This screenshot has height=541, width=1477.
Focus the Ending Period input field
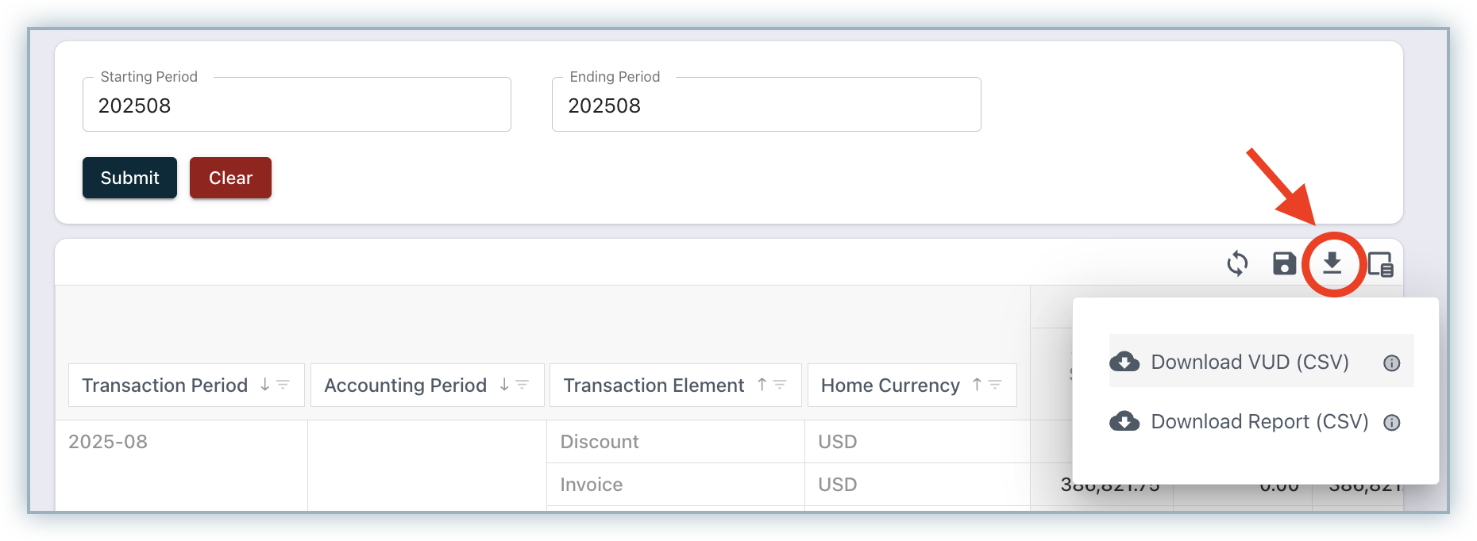pyautogui.click(x=765, y=106)
